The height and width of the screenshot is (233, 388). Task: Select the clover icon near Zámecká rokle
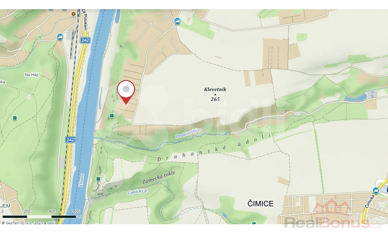(98, 179)
